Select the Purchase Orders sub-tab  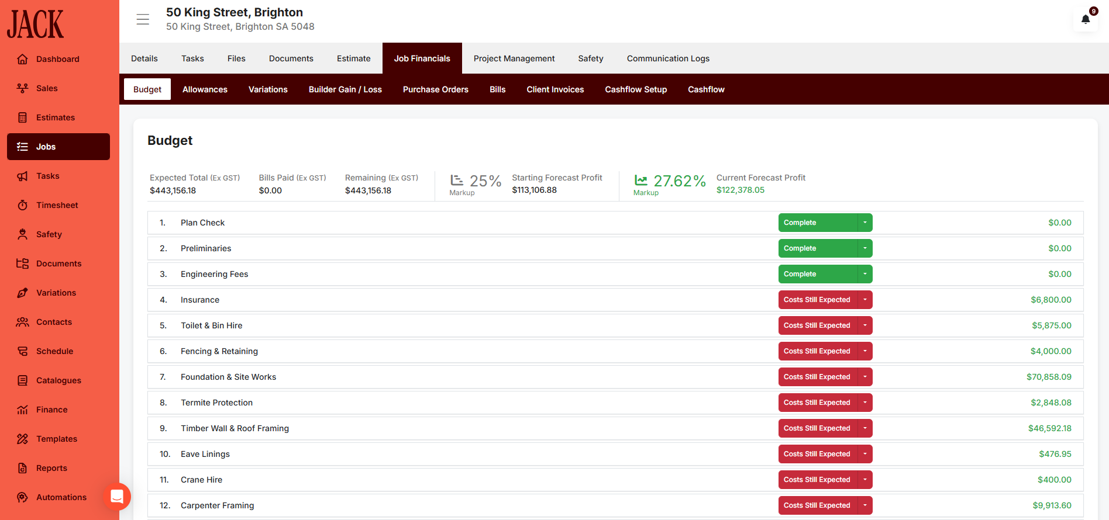click(436, 89)
